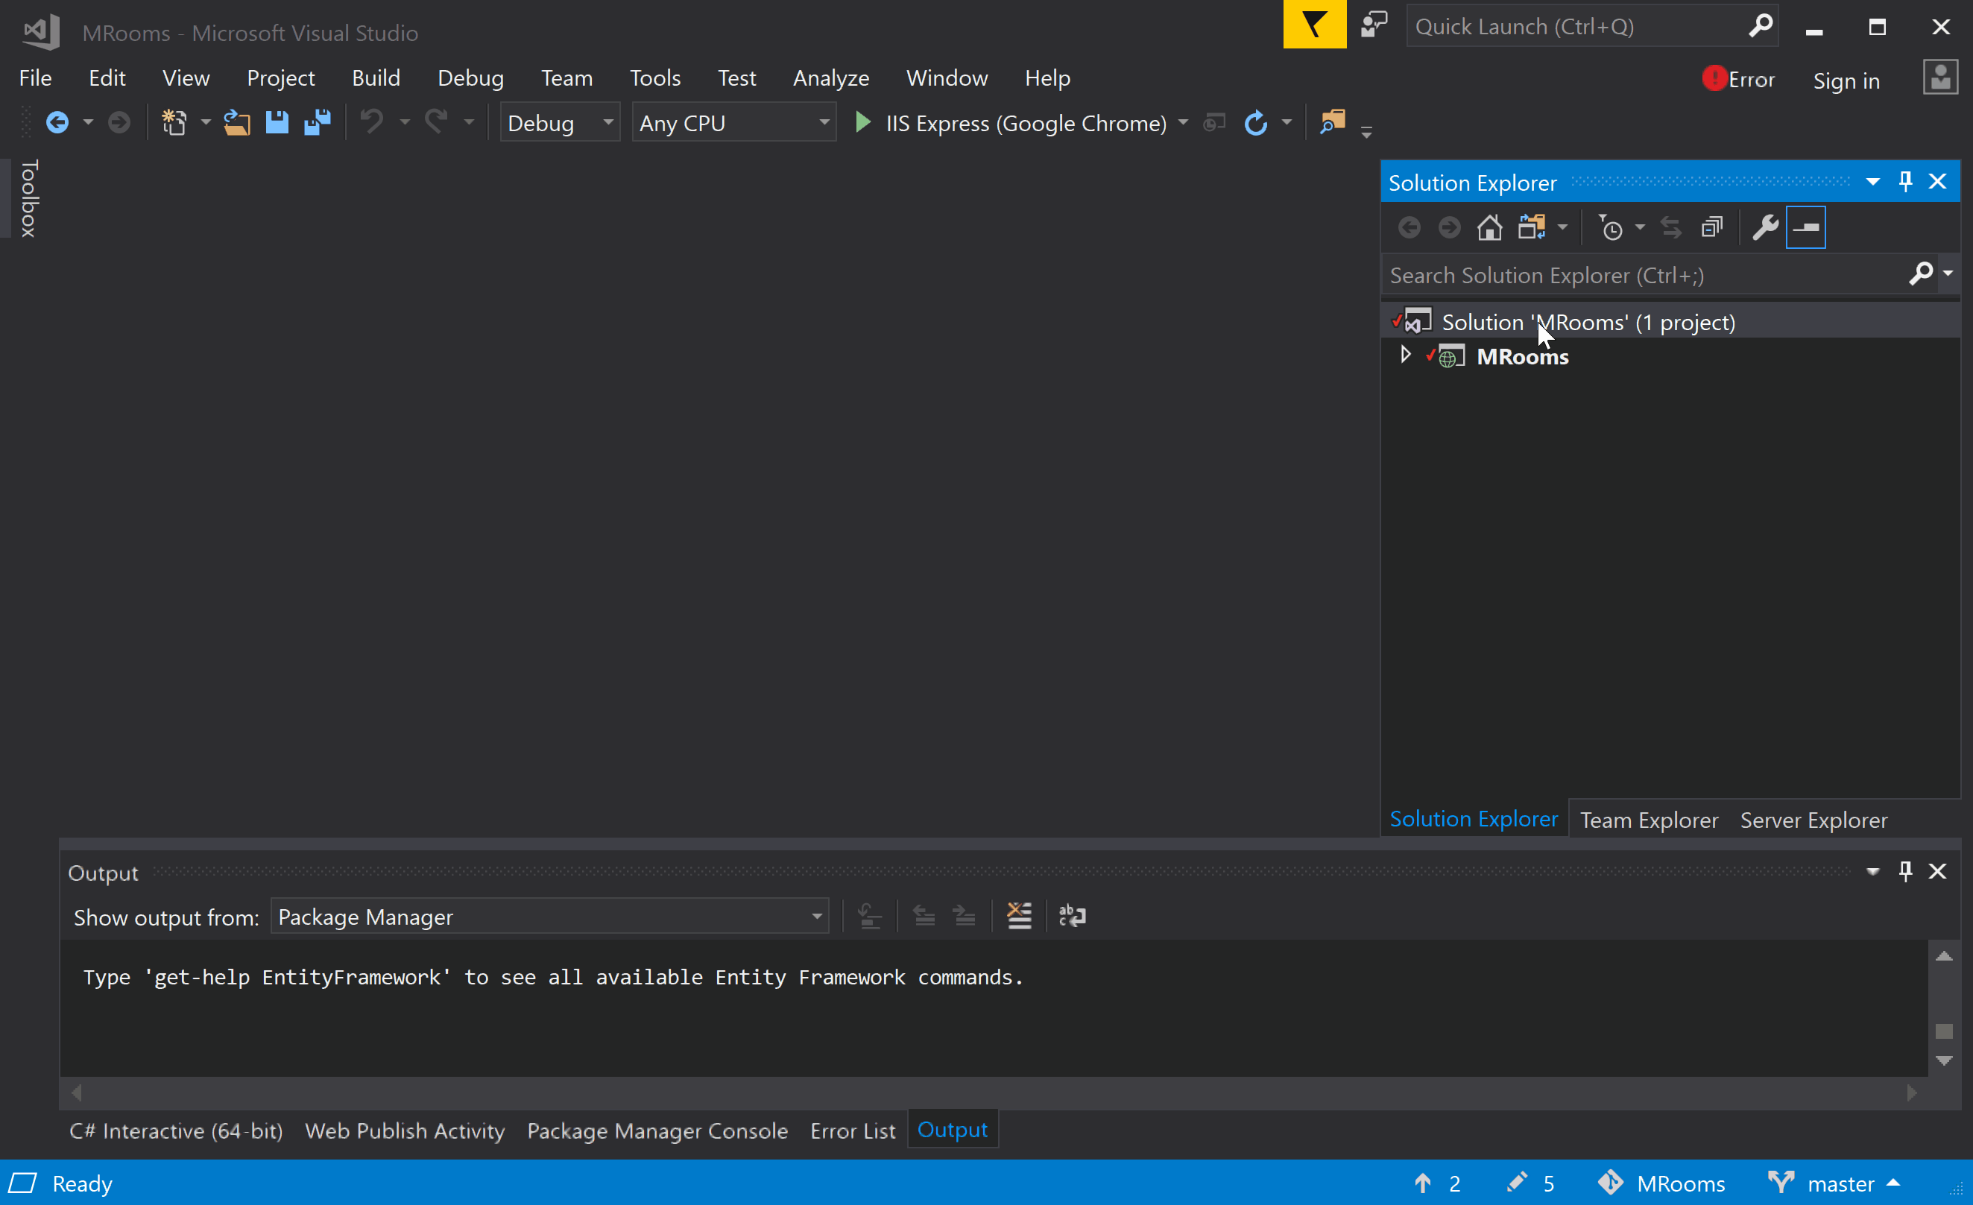The image size is (1973, 1205).
Task: Open the Solution Explorer search options arrow
Action: tap(1948, 273)
